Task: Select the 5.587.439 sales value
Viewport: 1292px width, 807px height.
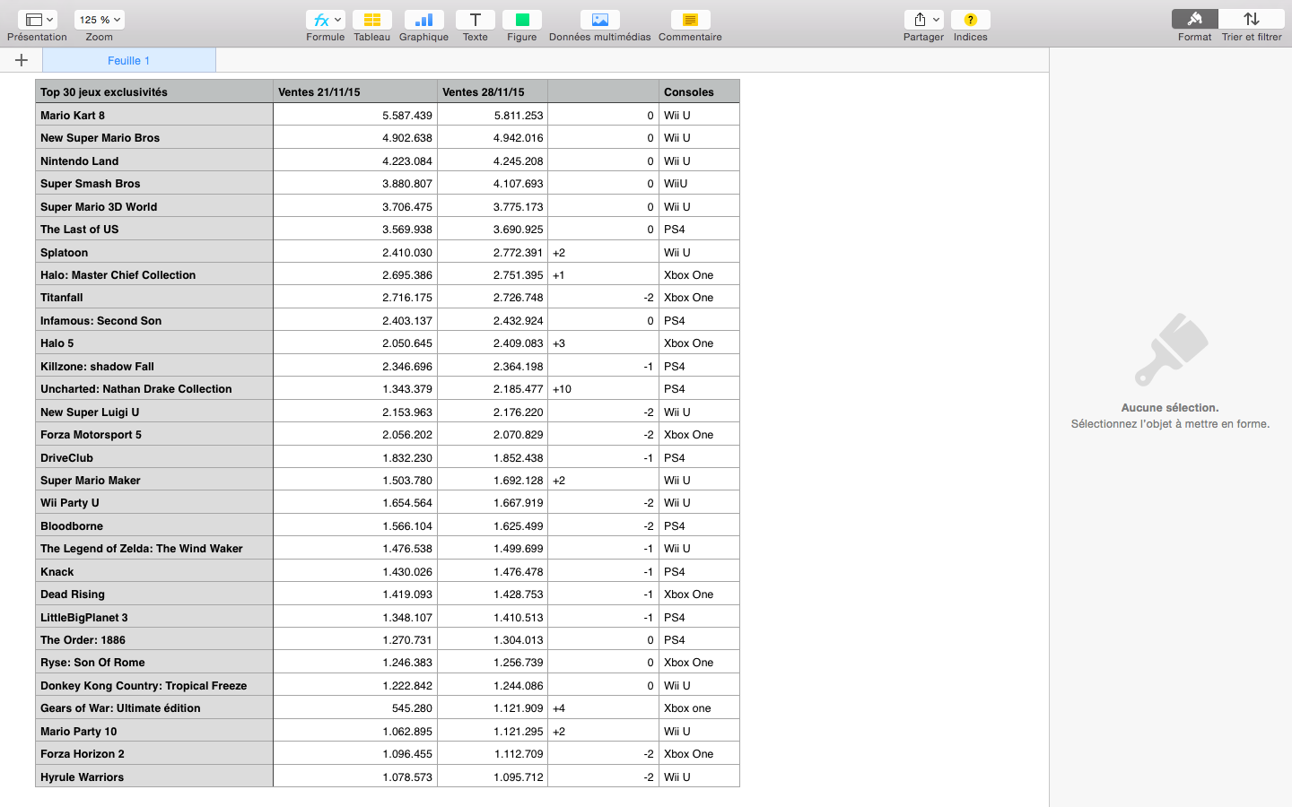Action: click(355, 115)
